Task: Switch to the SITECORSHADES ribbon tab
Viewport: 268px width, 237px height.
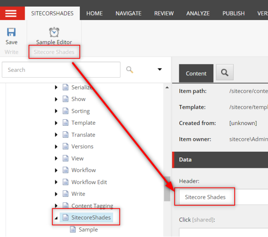Action: (52, 13)
